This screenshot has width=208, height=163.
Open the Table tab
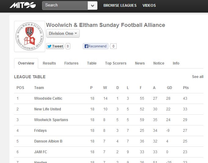click(x=92, y=63)
